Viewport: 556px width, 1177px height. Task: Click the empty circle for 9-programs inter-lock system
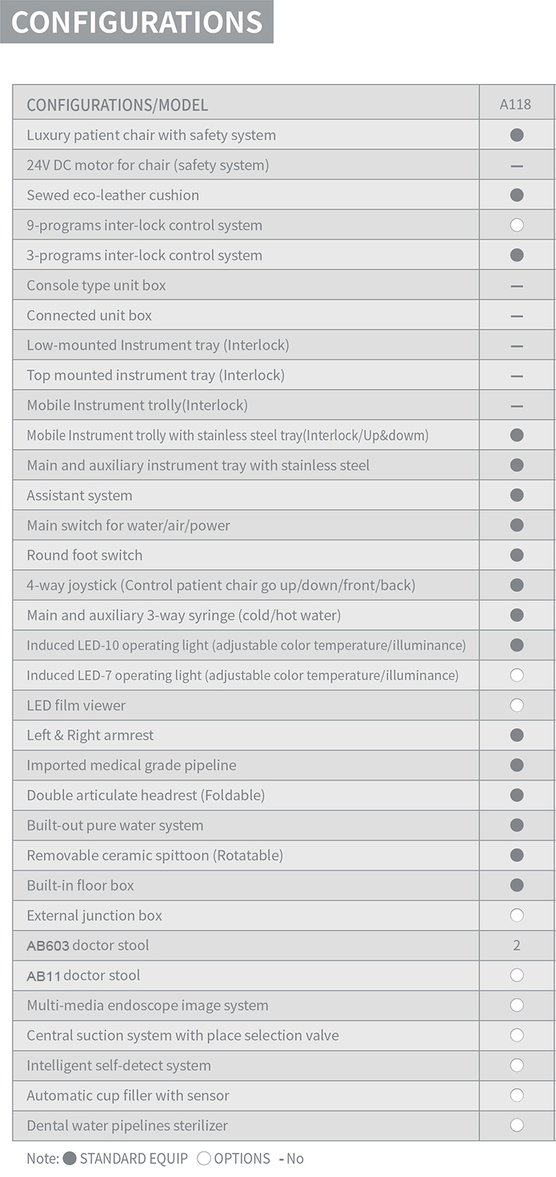[517, 225]
